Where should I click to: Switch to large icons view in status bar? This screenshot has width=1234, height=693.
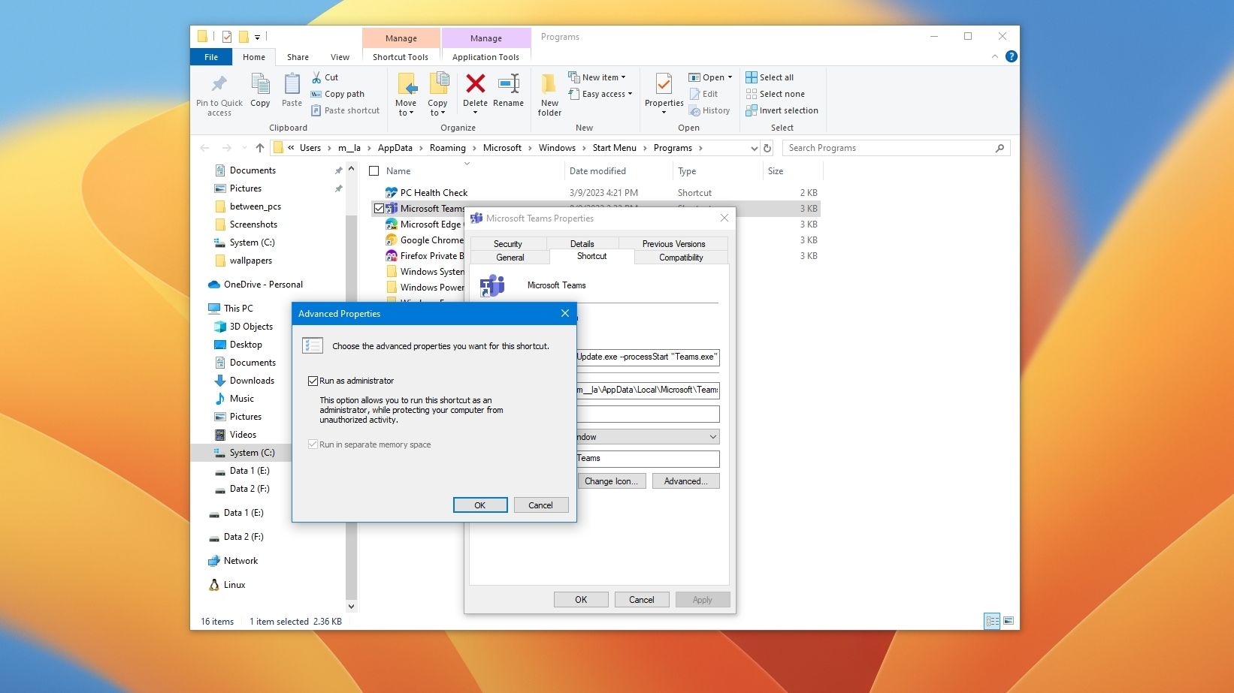click(1009, 621)
